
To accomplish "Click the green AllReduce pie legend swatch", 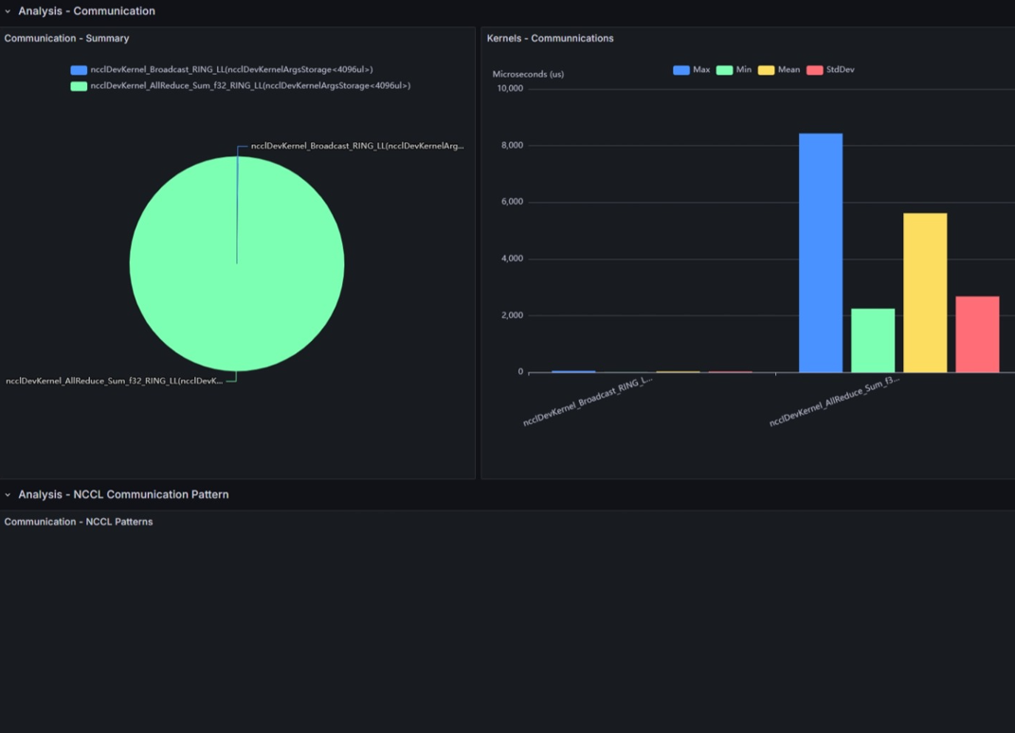I will [x=79, y=86].
